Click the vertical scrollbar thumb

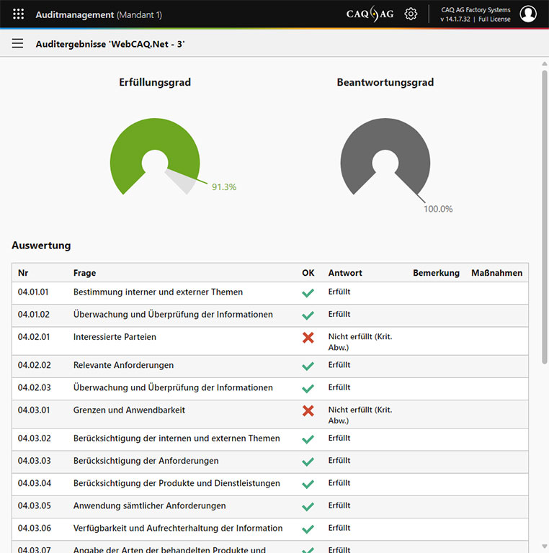tap(545, 217)
